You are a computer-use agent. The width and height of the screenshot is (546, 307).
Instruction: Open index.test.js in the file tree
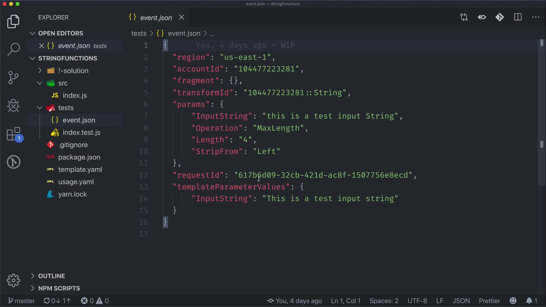click(x=81, y=132)
